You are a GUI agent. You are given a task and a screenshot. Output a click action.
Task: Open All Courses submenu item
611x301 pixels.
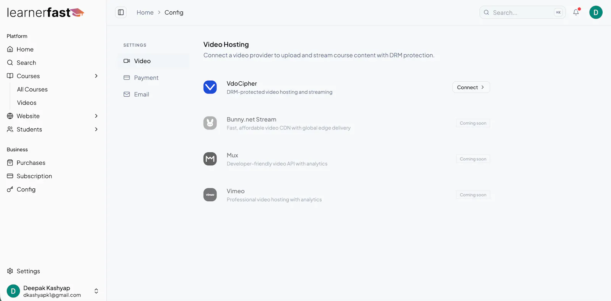tap(32, 89)
